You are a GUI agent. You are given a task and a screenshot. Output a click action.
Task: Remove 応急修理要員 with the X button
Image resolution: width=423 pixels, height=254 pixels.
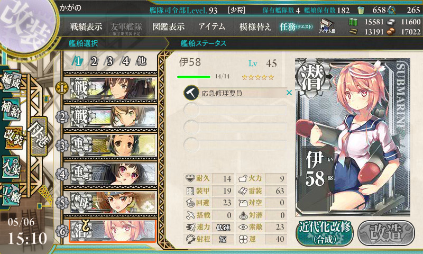tap(289, 93)
